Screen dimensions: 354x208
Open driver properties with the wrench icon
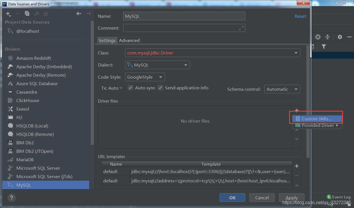(x=37, y=13)
